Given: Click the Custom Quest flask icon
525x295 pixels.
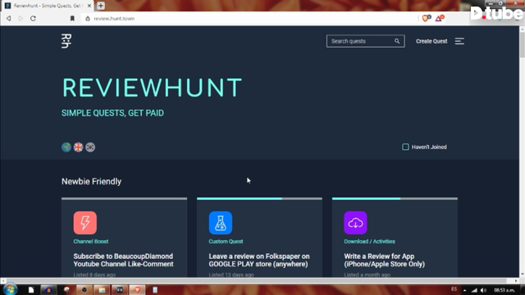Looking at the screenshot, I should coord(221,223).
